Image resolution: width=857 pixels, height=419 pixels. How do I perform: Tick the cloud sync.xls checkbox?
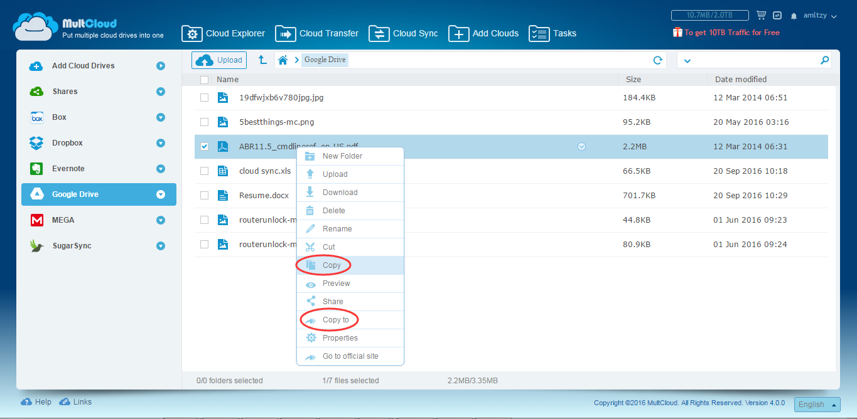(204, 171)
